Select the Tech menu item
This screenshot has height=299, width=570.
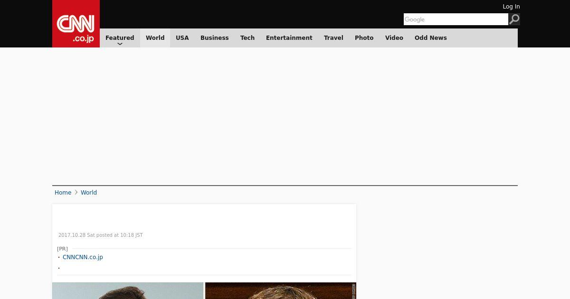coord(247,38)
